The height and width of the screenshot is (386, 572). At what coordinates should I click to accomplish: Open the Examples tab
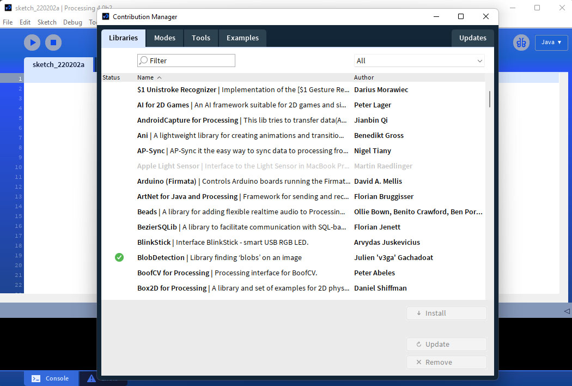pos(242,38)
